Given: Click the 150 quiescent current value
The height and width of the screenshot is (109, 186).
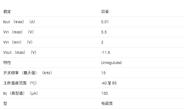Looking at the screenshot, I should [104, 93].
